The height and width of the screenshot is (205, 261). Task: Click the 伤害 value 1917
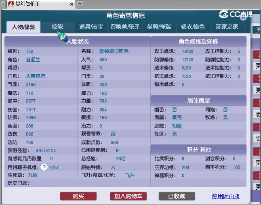[x=31, y=110]
